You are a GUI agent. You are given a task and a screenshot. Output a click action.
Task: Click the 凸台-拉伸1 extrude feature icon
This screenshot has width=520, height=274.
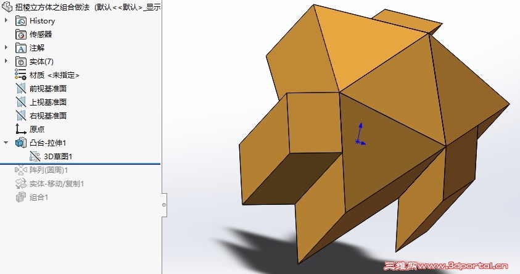[20, 143]
